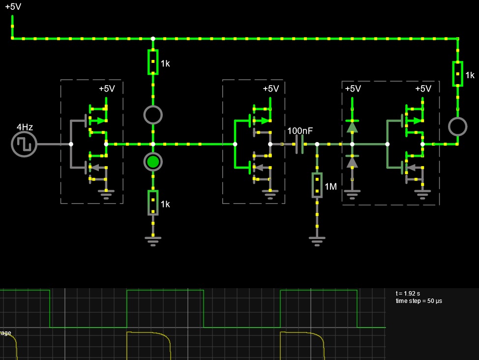Click the time step readout text
This screenshot has width=479, height=360.
(x=419, y=301)
